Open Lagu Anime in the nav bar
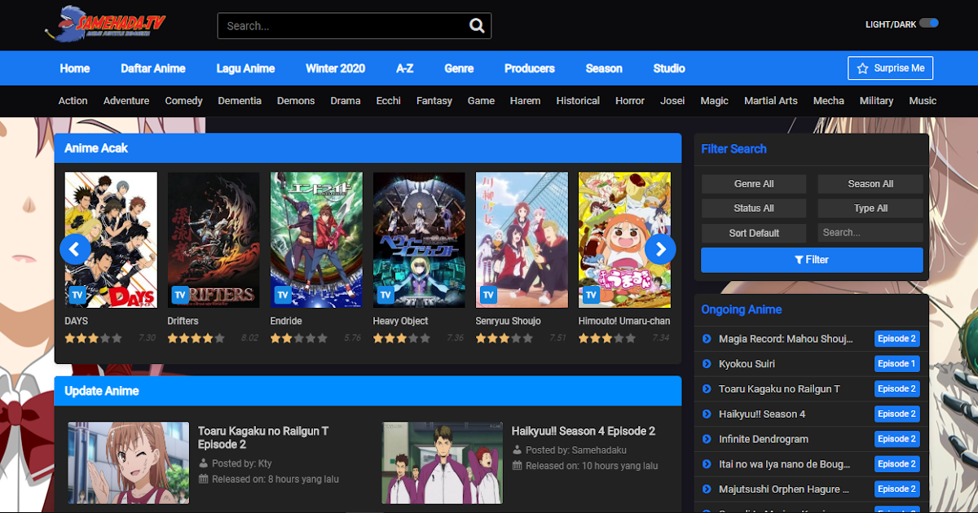978x513 pixels. [x=245, y=68]
